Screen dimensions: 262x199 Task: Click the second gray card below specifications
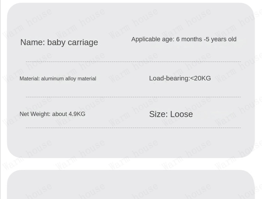131,185
